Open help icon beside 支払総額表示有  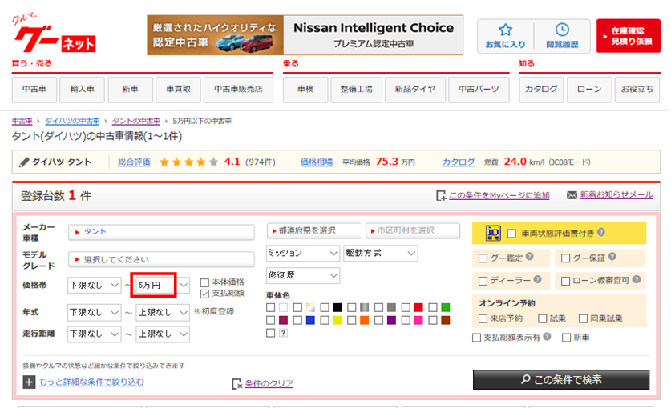tap(547, 336)
